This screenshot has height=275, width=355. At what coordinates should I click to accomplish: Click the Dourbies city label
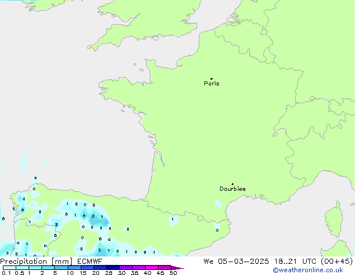232,189
